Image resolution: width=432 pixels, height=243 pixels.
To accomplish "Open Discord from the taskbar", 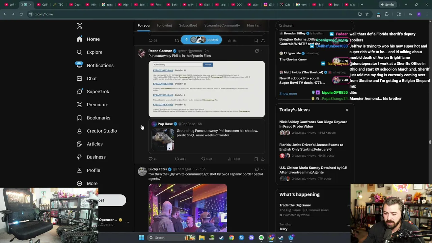I will (251, 238).
